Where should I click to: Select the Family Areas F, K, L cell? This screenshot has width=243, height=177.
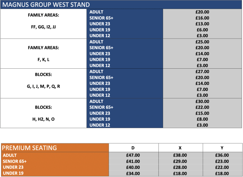pos(43,53)
